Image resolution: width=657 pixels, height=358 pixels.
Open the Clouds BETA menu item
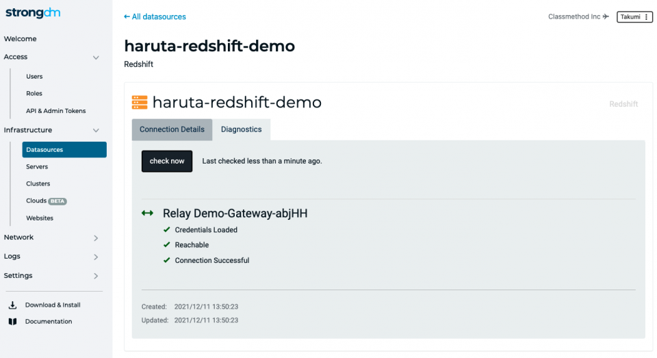pyautogui.click(x=46, y=201)
